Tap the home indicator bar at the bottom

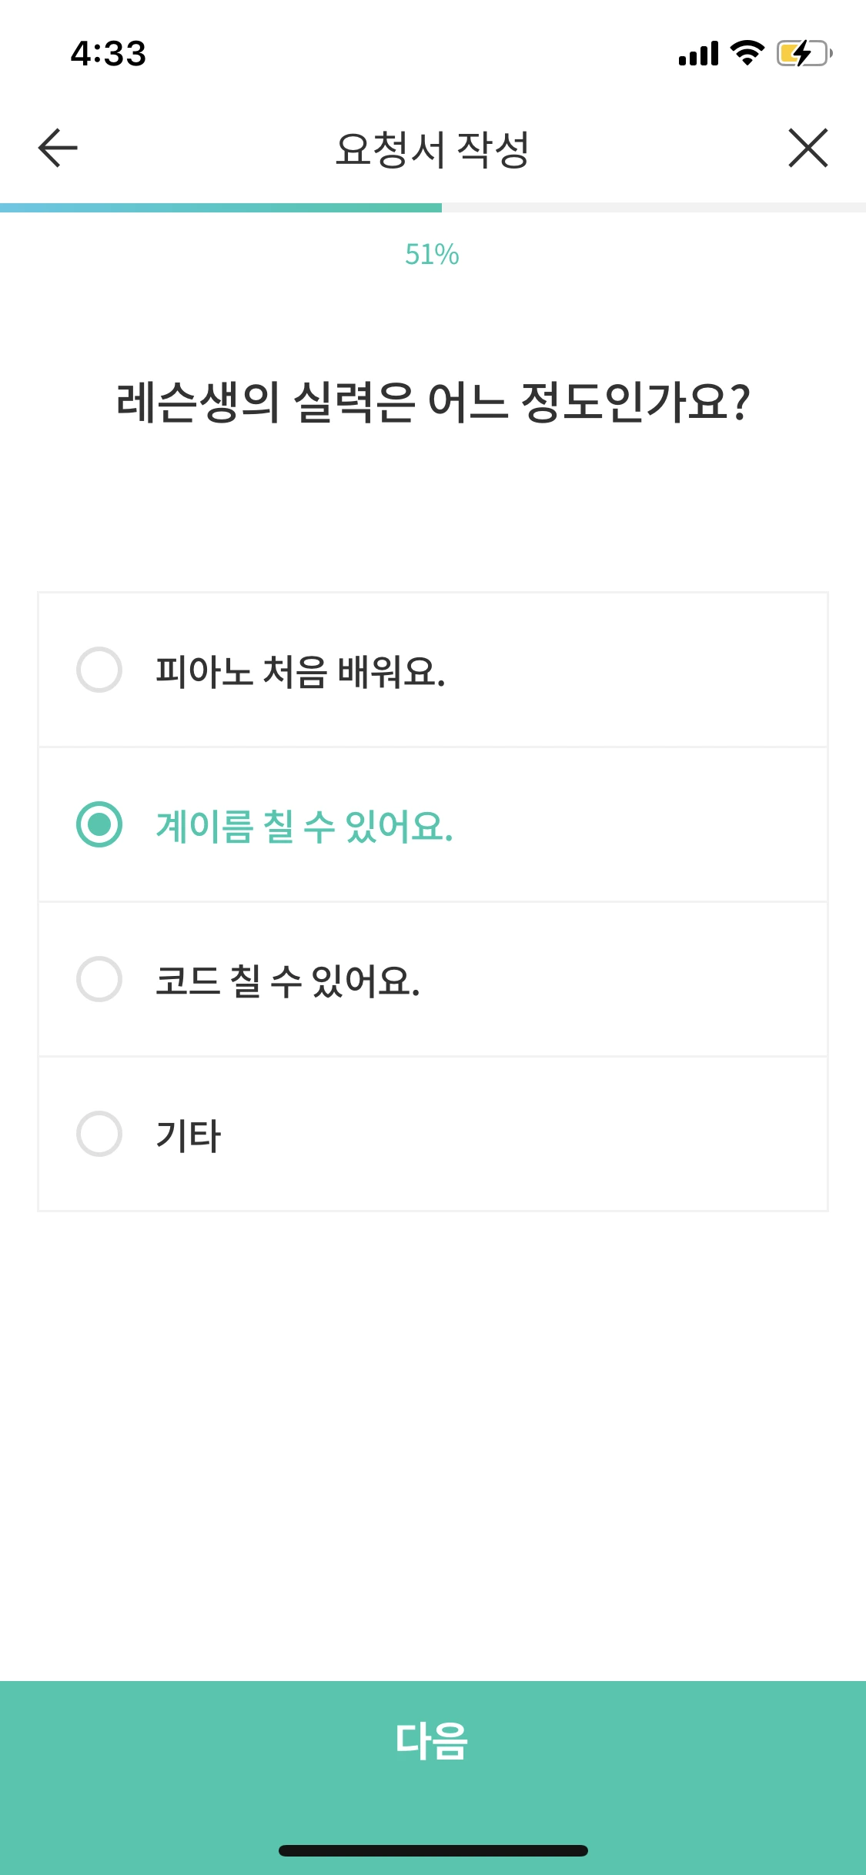click(433, 1850)
